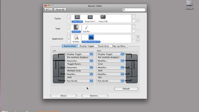The width and height of the screenshot is (199, 112).
Task: Open left Keystroke dropdown for Toggle Panels
Action: 80,61
